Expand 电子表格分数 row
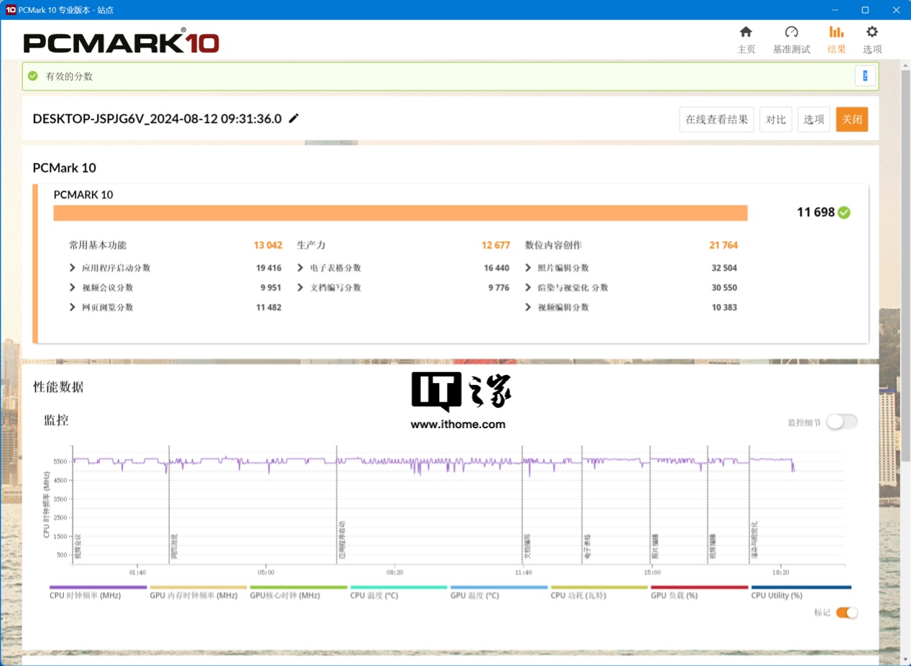Viewport: 911px width, 666px height. (300, 268)
